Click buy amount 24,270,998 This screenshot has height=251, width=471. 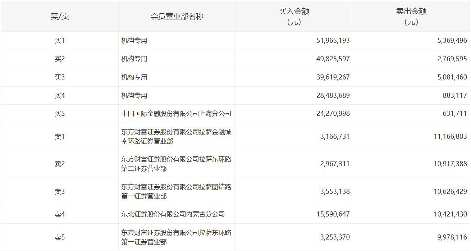333,114
